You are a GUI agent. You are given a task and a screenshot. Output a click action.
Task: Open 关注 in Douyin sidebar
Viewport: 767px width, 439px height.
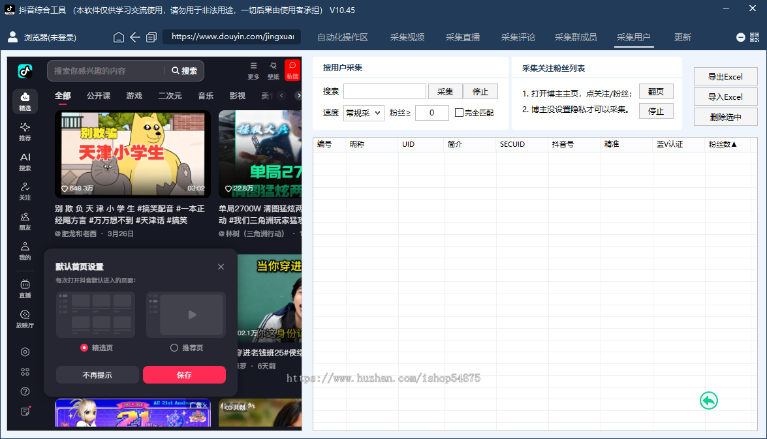pos(25,192)
